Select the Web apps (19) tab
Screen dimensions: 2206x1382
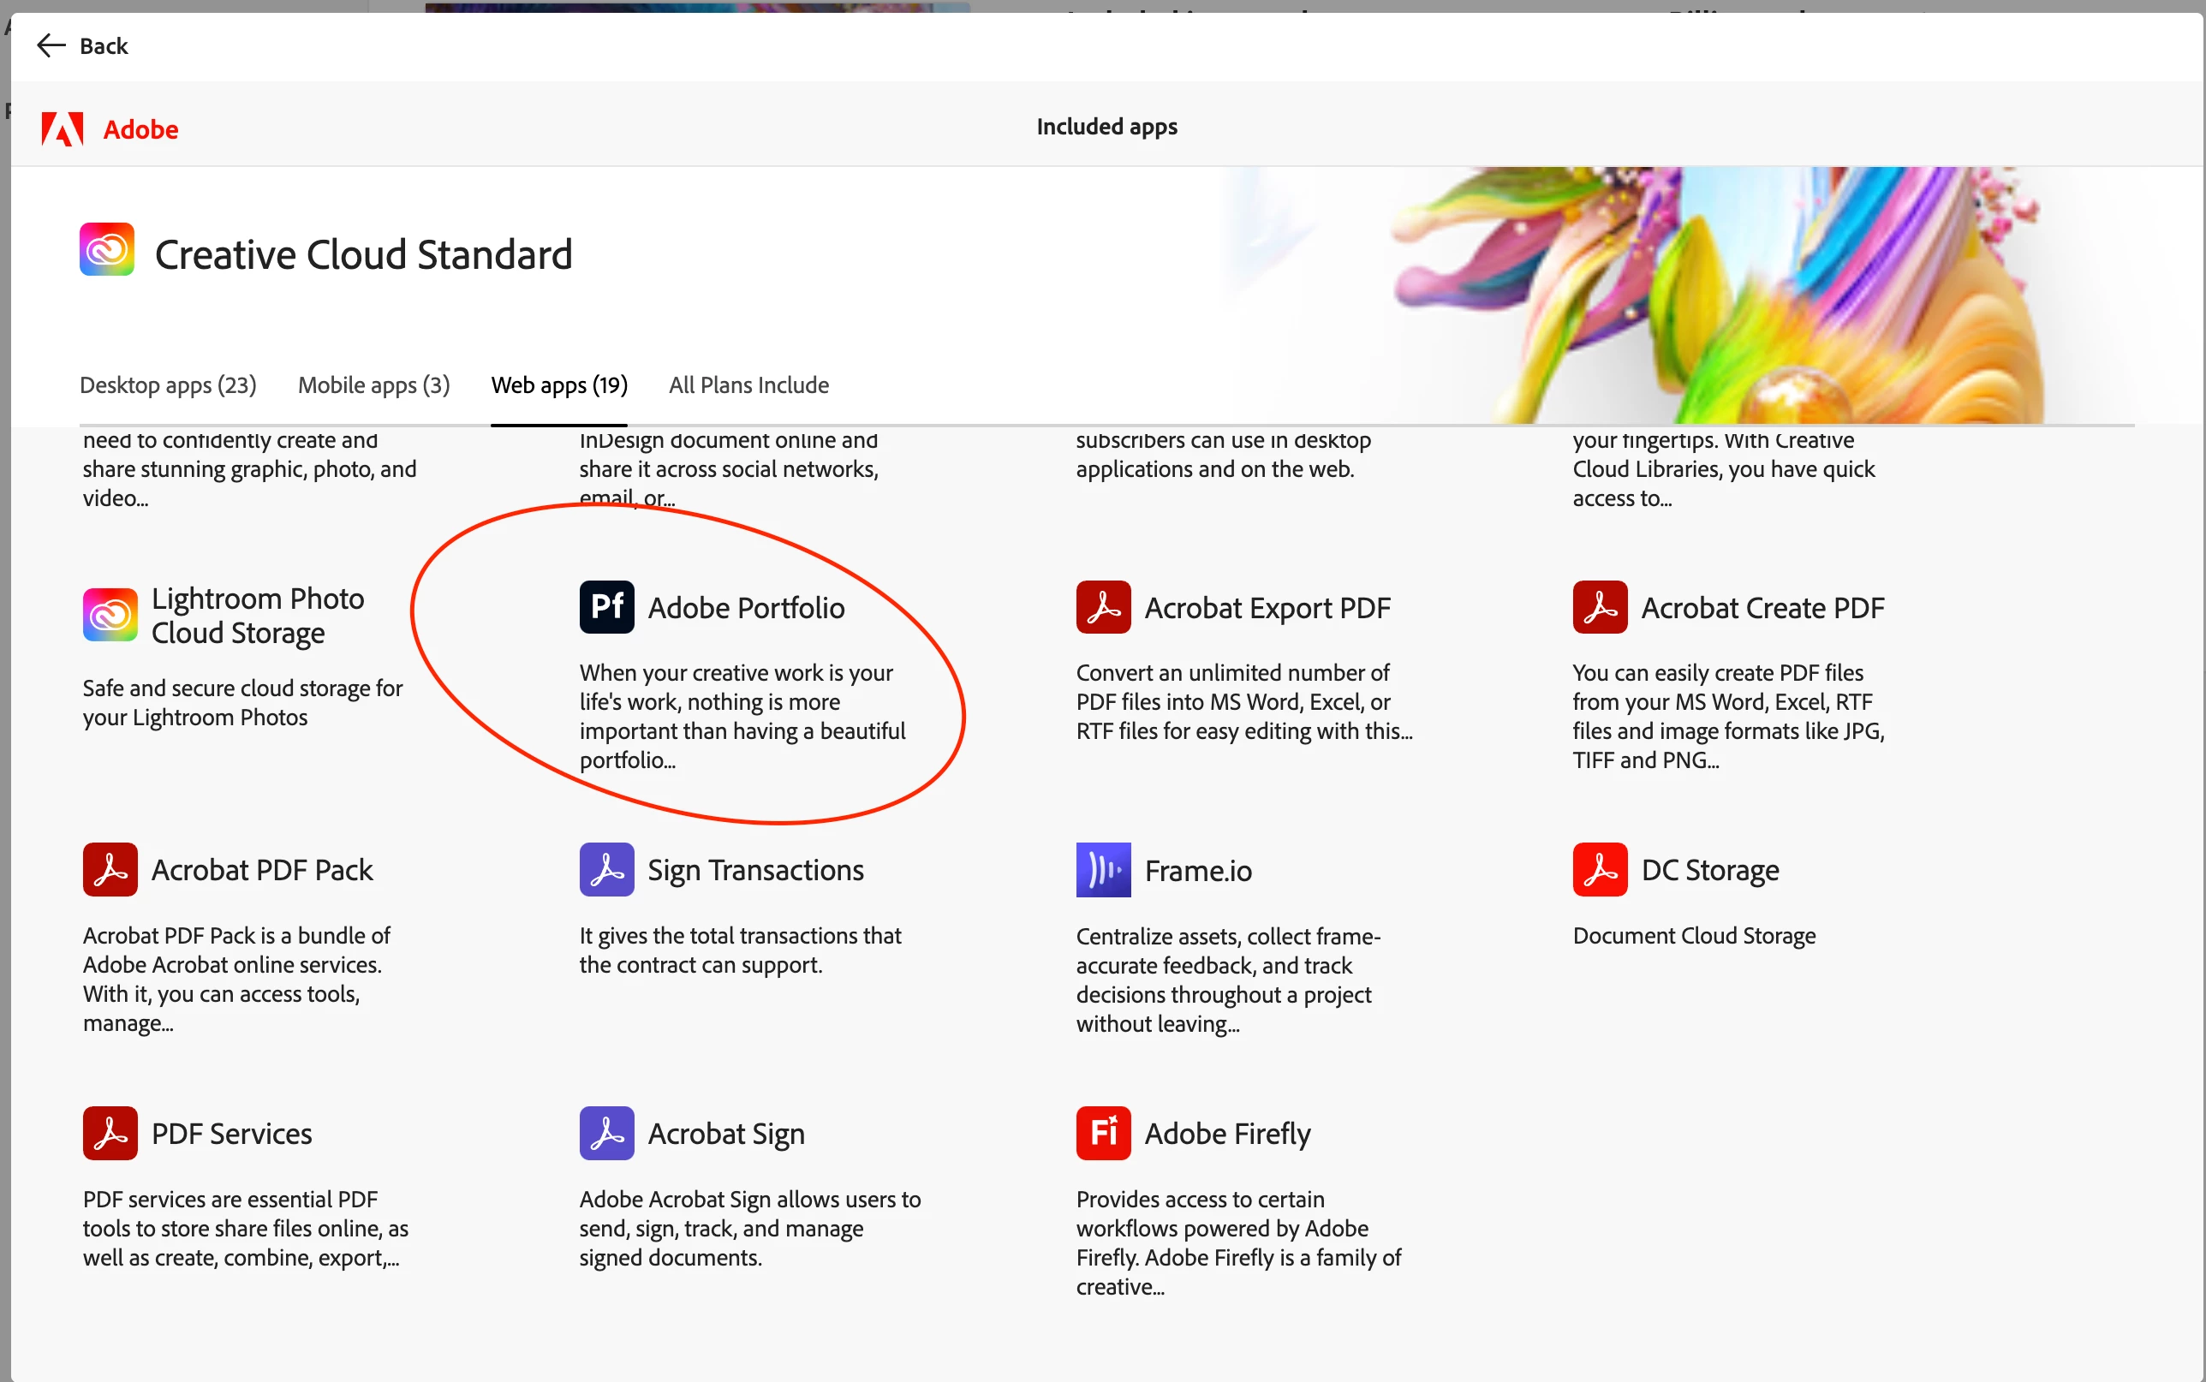click(559, 384)
